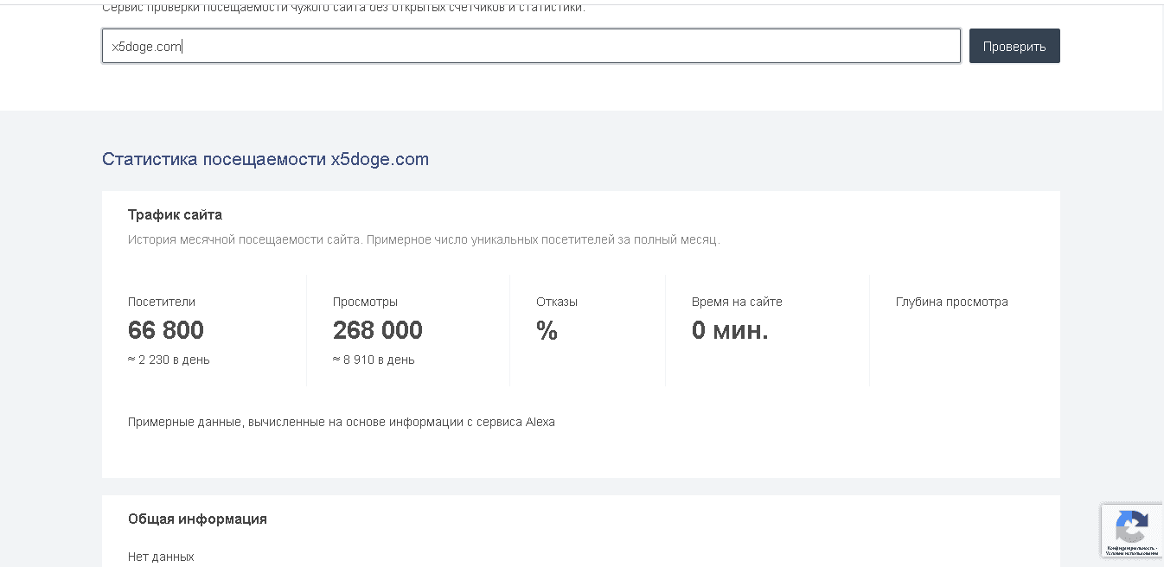1164x567 pixels.
Task: Click the Общая информация section title
Action: (197, 519)
